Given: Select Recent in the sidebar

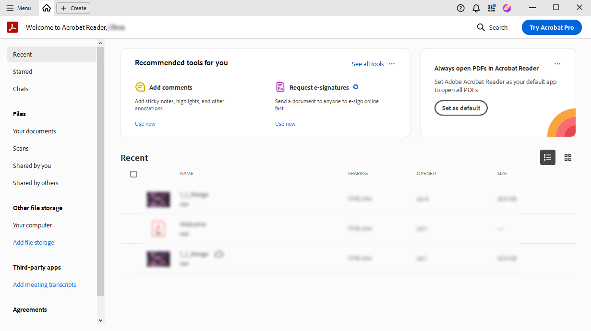Looking at the screenshot, I should pyautogui.click(x=52, y=55).
